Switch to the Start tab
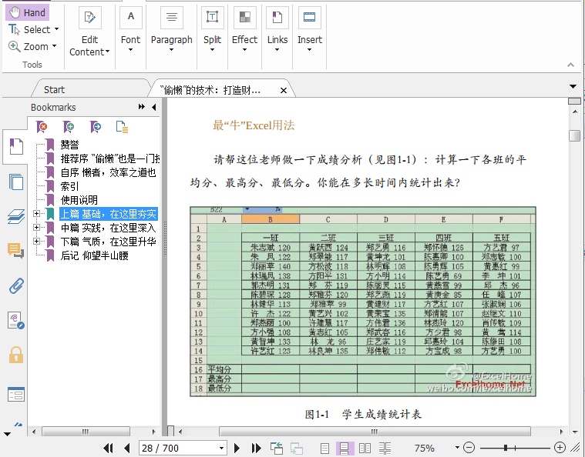This screenshot has height=457, width=585. pyautogui.click(x=54, y=90)
